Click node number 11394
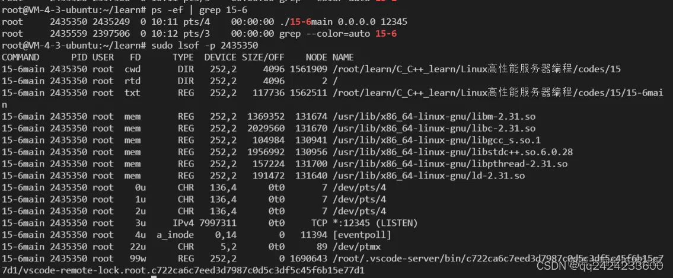Screen dimensions: 673x278 pos(314,235)
